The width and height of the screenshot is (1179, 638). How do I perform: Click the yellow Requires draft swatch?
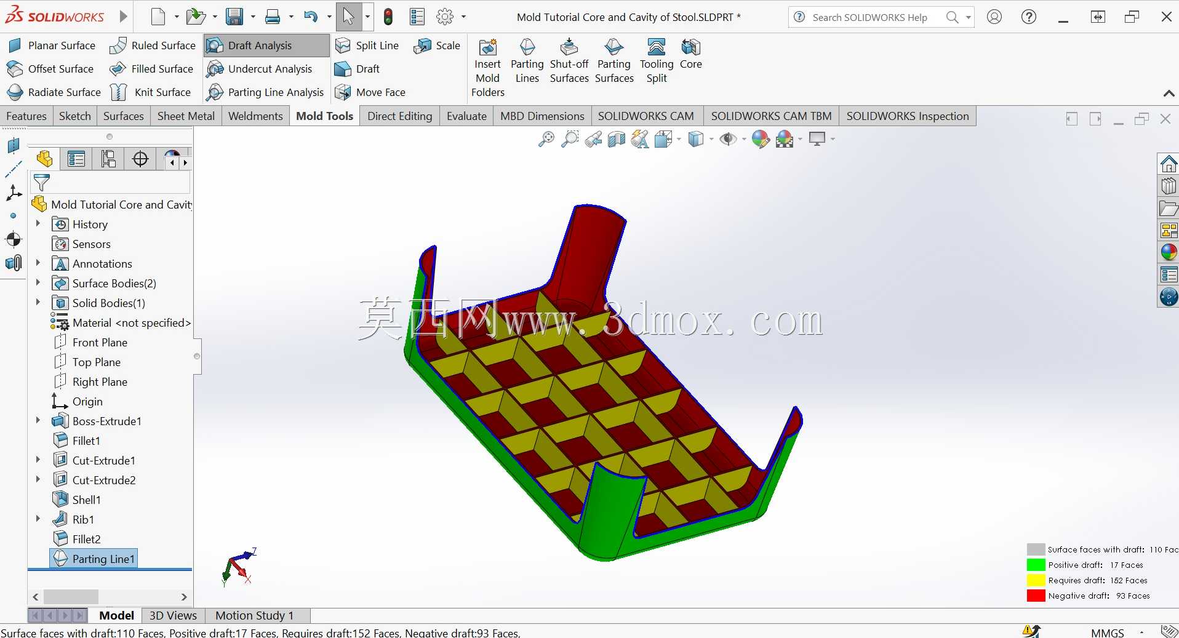point(1036,580)
